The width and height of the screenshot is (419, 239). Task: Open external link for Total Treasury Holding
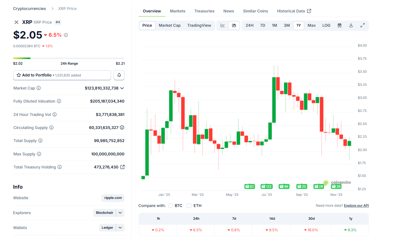pyautogui.click(x=122, y=167)
